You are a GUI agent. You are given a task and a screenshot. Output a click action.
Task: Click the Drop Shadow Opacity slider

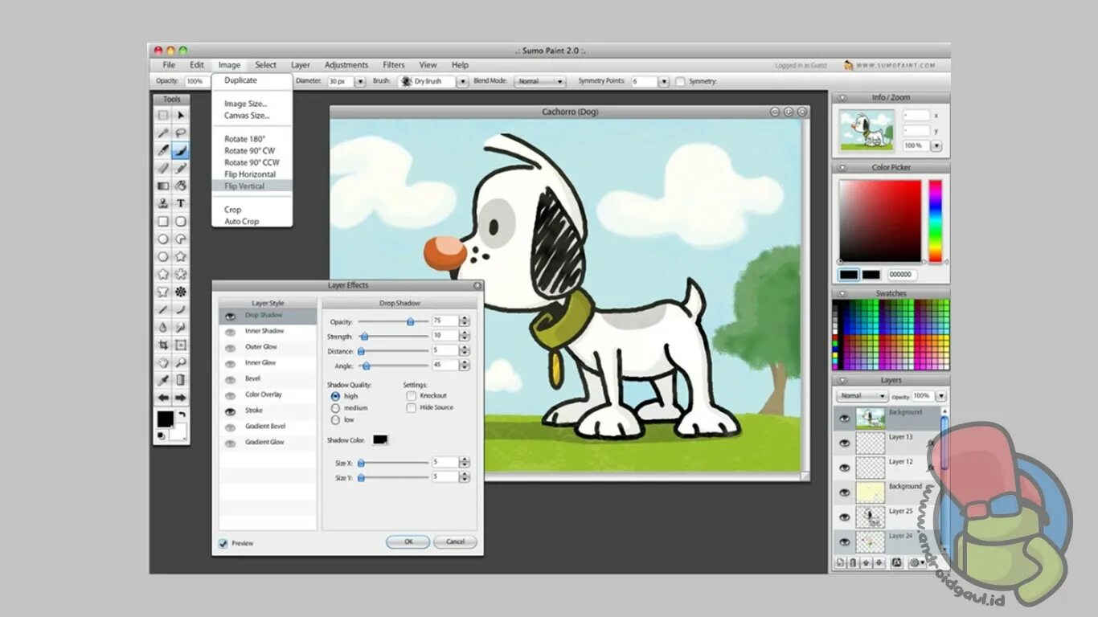(x=393, y=321)
